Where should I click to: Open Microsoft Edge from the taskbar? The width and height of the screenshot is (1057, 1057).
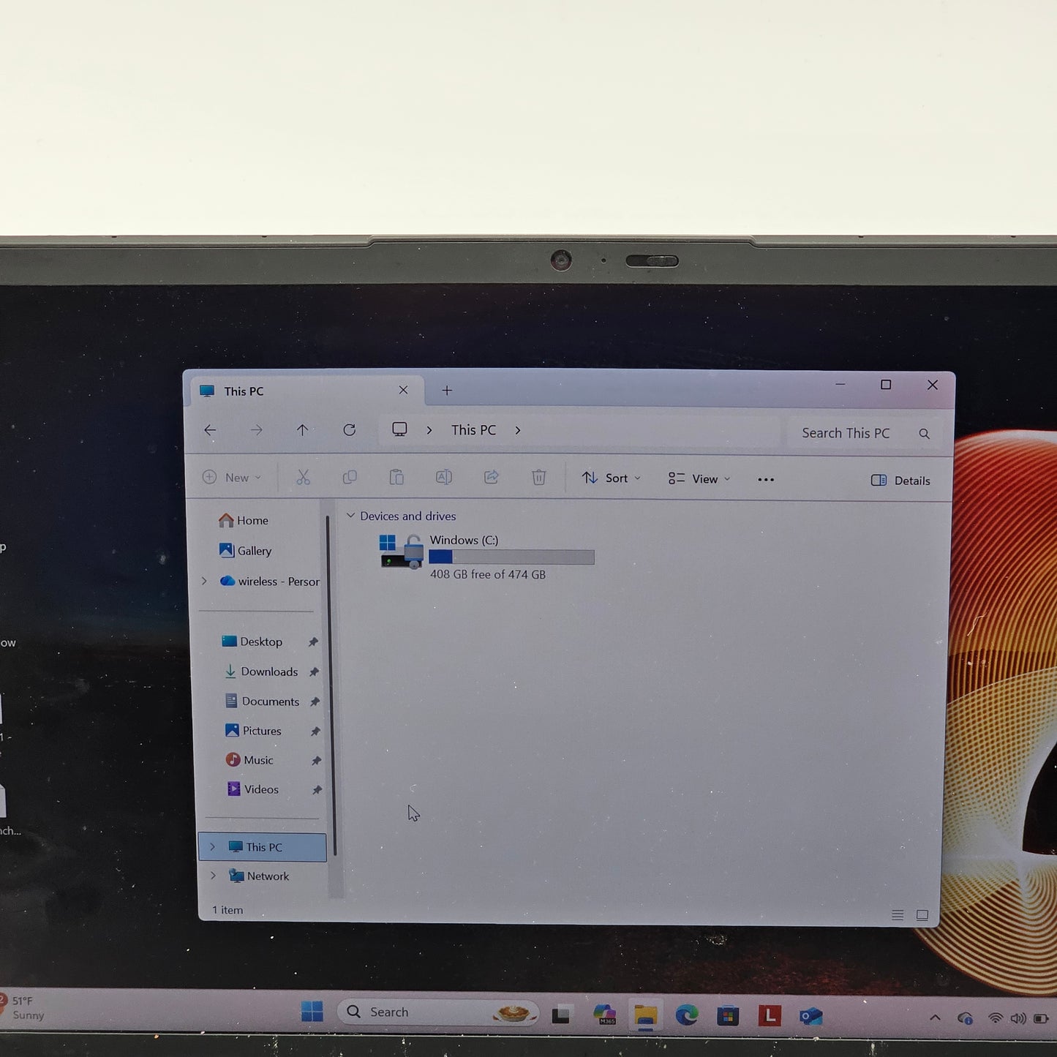686,1015
